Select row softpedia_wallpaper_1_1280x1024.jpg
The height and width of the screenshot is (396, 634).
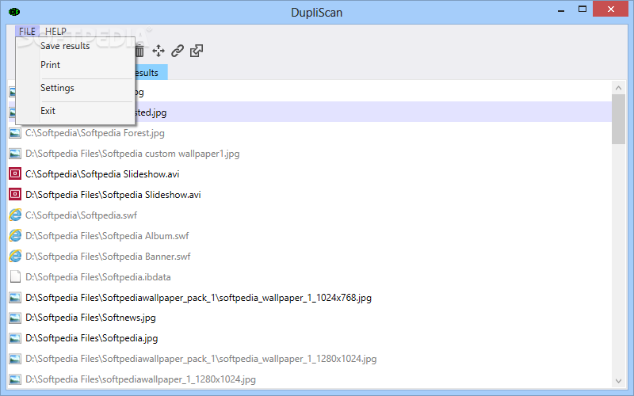[x=310, y=359]
